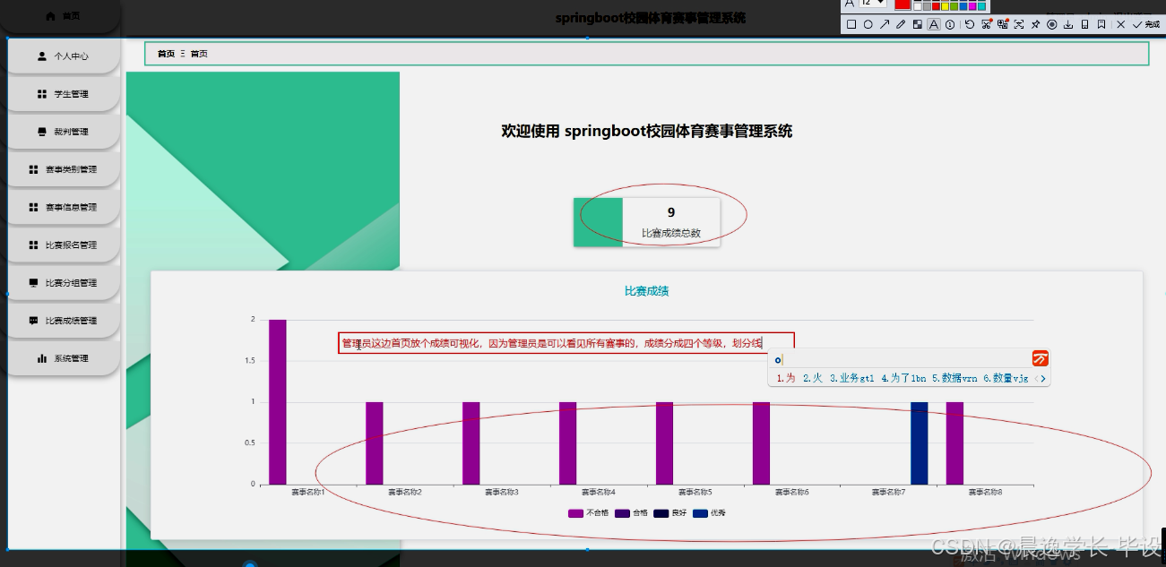Save the screenshot with download icon

click(1068, 24)
